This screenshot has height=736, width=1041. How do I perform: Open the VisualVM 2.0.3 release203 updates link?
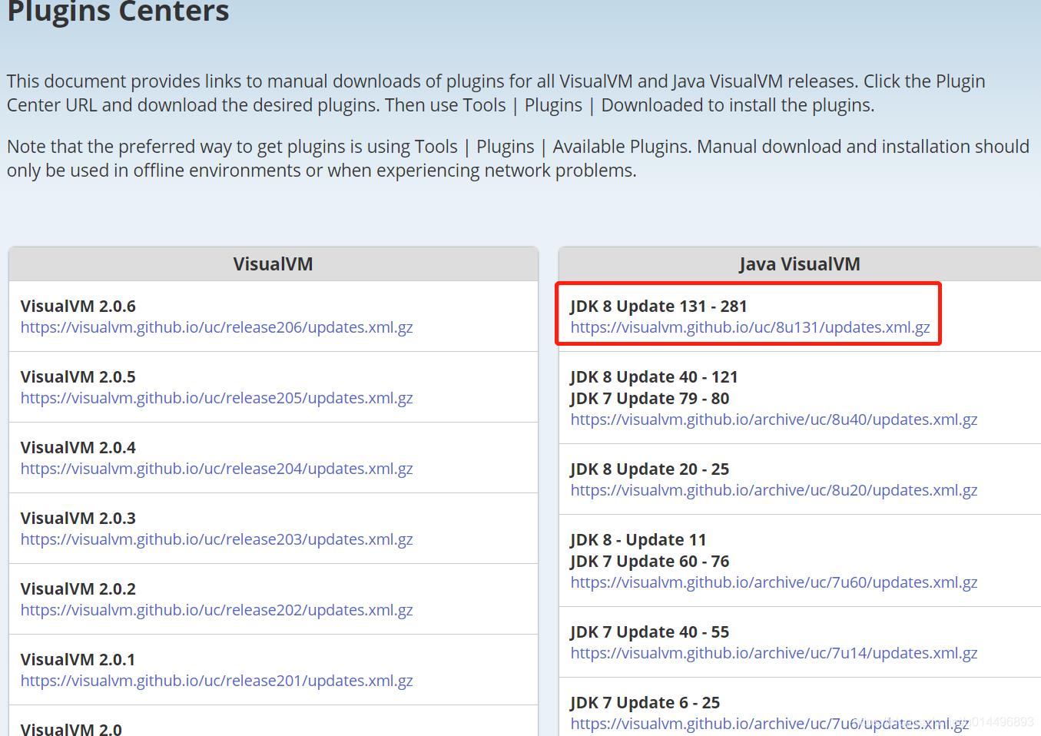217,539
